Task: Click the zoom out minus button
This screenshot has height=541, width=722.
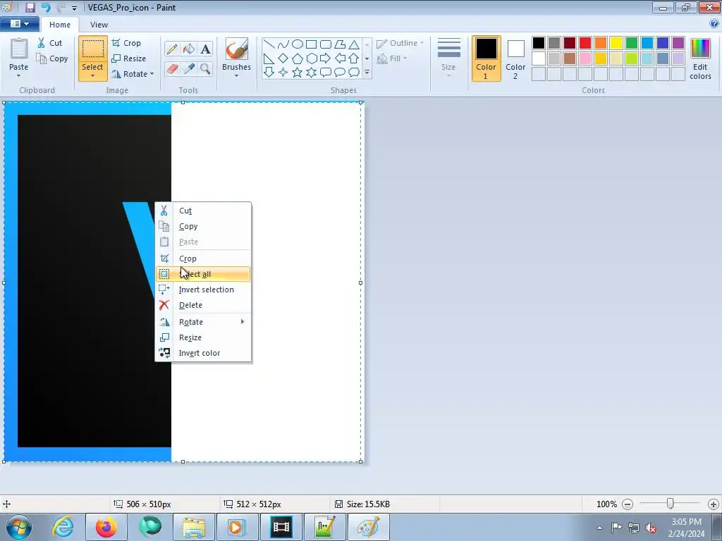Action: click(x=627, y=504)
